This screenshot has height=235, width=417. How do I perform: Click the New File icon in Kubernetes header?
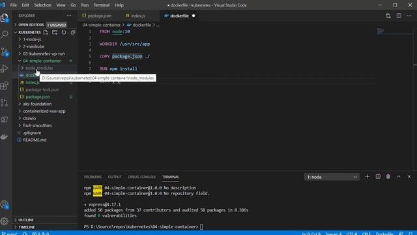pos(46,32)
